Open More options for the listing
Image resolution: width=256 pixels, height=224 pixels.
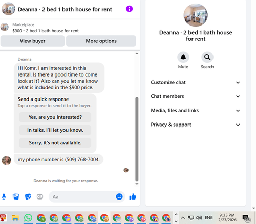pos(101,41)
